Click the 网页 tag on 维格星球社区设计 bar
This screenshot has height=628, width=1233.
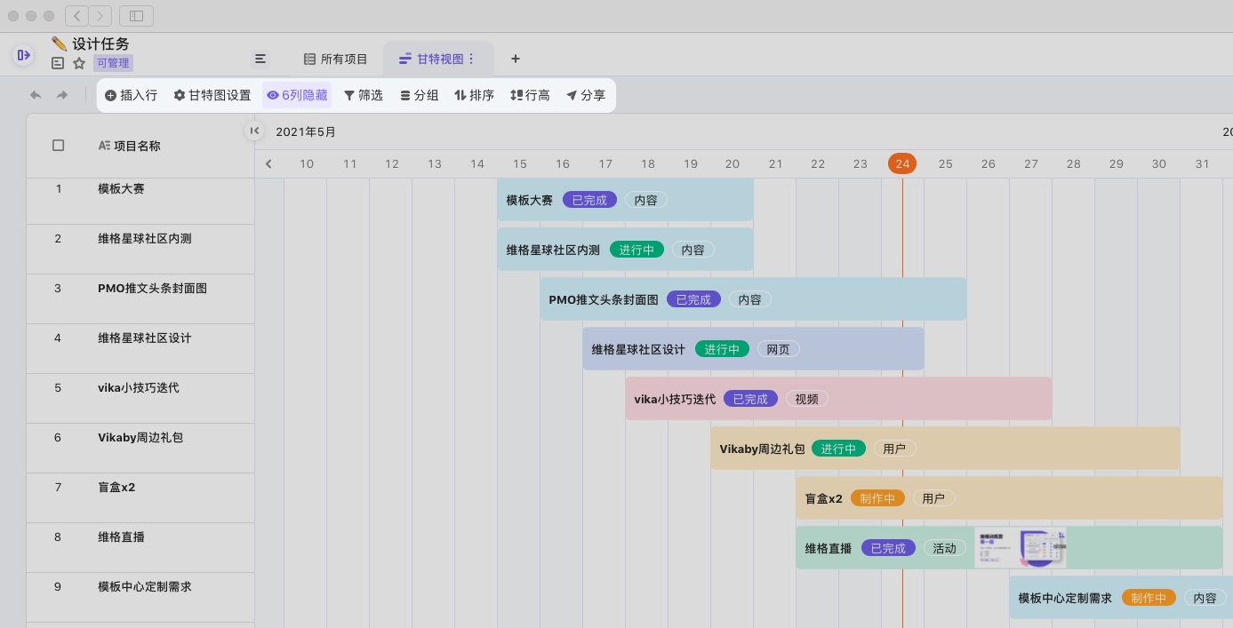778,349
